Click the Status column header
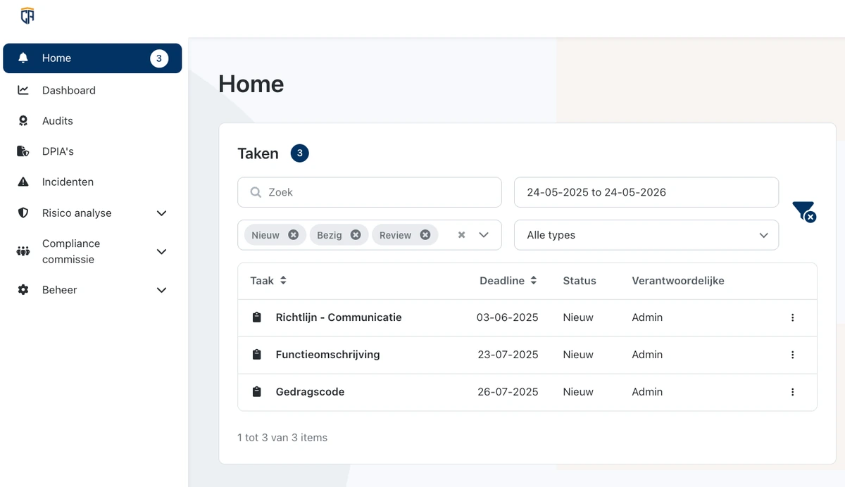Screen dimensions: 845x487 (580, 280)
